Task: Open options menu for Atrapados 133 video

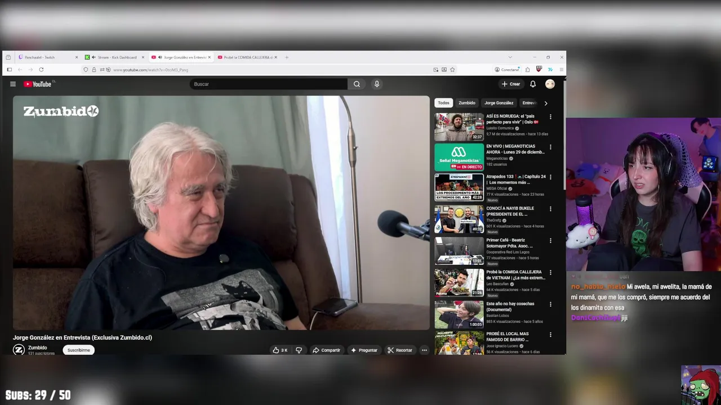Action: click(x=550, y=177)
